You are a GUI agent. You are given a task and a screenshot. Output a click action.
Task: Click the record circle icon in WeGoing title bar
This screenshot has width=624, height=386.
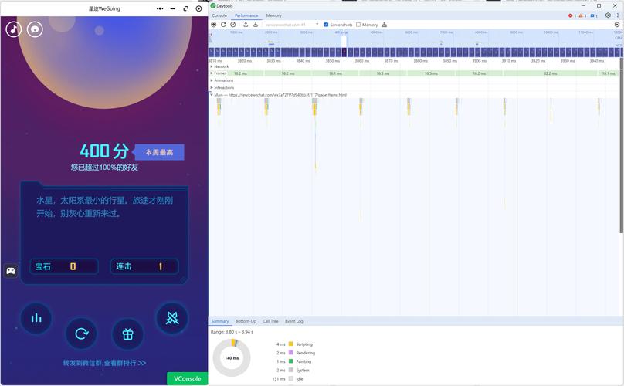(198, 8)
